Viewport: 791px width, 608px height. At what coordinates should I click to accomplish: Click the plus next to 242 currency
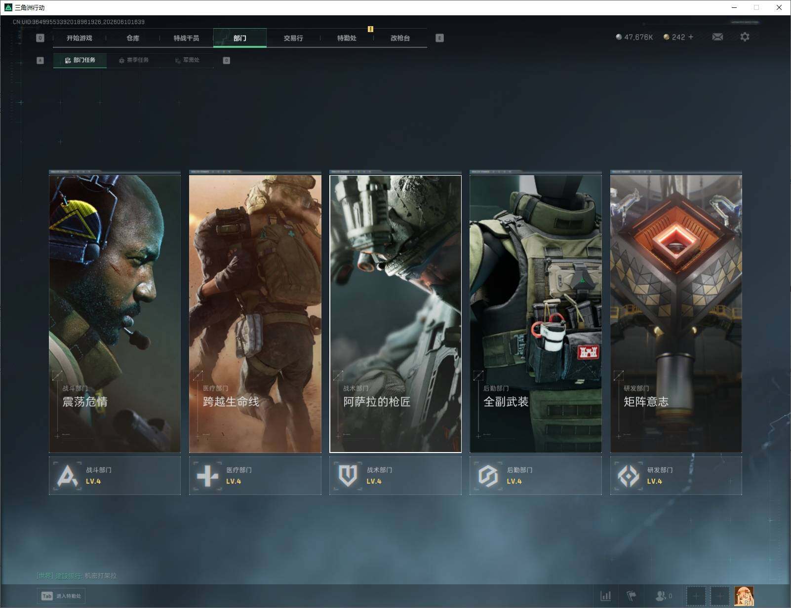coord(690,37)
